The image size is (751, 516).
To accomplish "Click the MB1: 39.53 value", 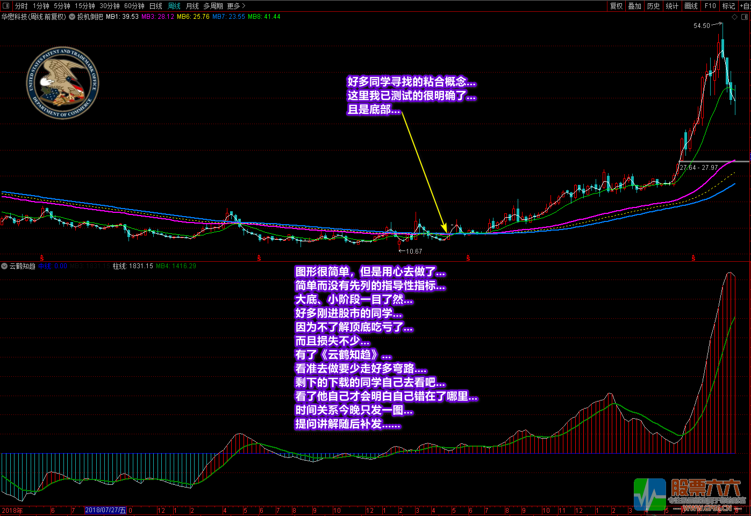I will coord(122,17).
